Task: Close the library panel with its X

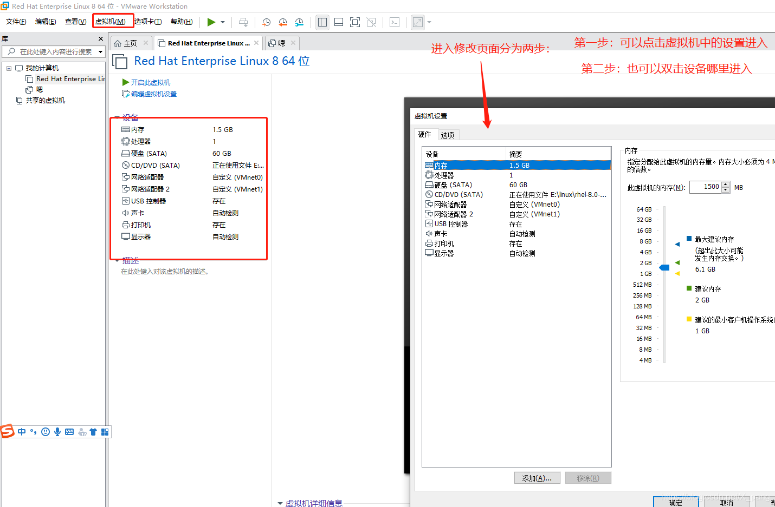Action: [x=101, y=39]
